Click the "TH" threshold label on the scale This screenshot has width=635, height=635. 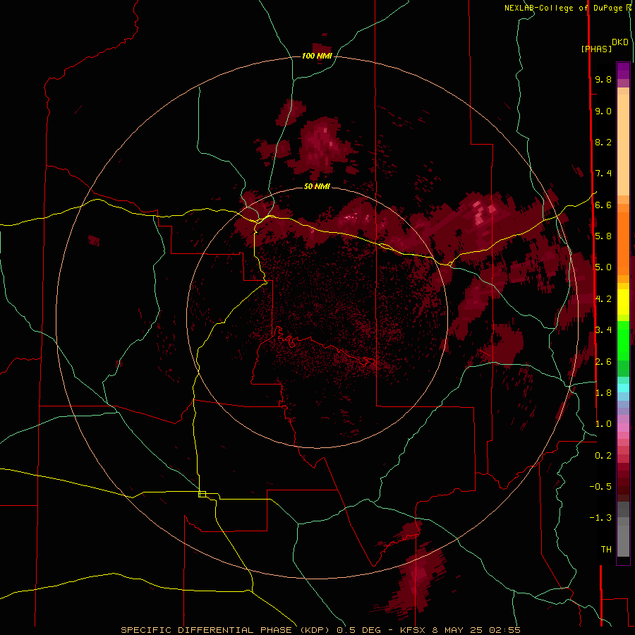tap(606, 550)
